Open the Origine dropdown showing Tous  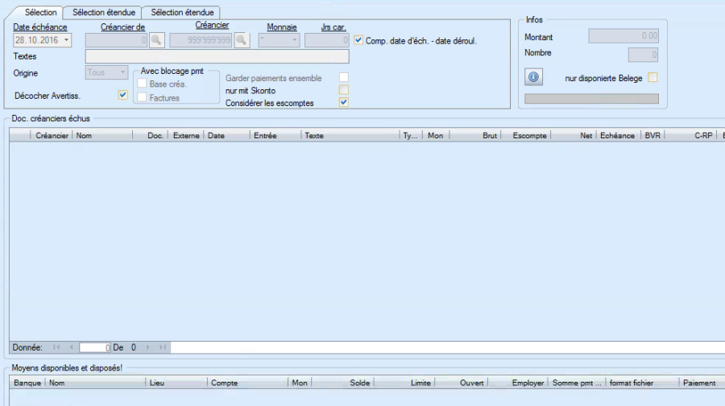122,72
